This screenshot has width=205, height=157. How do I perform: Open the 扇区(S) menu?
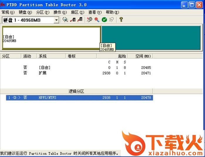[x=77, y=12]
